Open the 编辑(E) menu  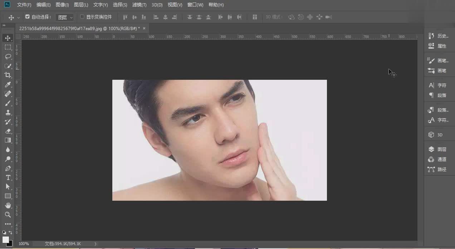(44, 5)
